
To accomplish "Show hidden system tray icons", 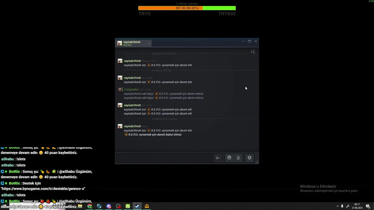I will coord(337,206).
